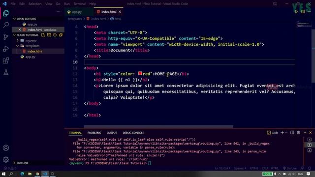The width and height of the screenshot is (315, 177).
Task: Collapse the Flask Tutorial folder section
Action: [14, 35]
